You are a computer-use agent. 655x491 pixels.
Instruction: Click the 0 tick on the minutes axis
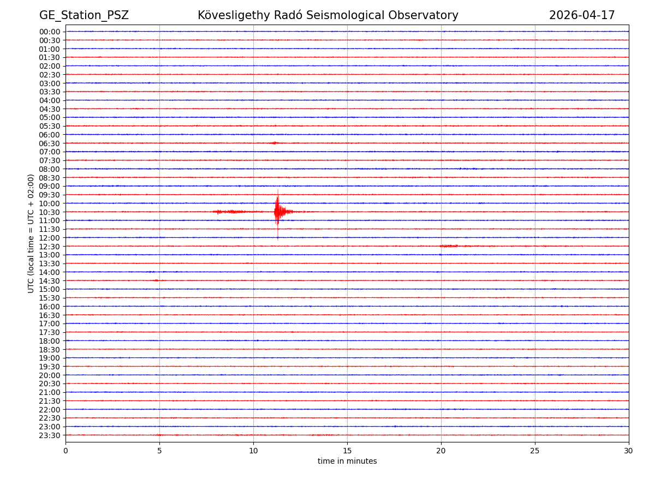(x=65, y=451)
